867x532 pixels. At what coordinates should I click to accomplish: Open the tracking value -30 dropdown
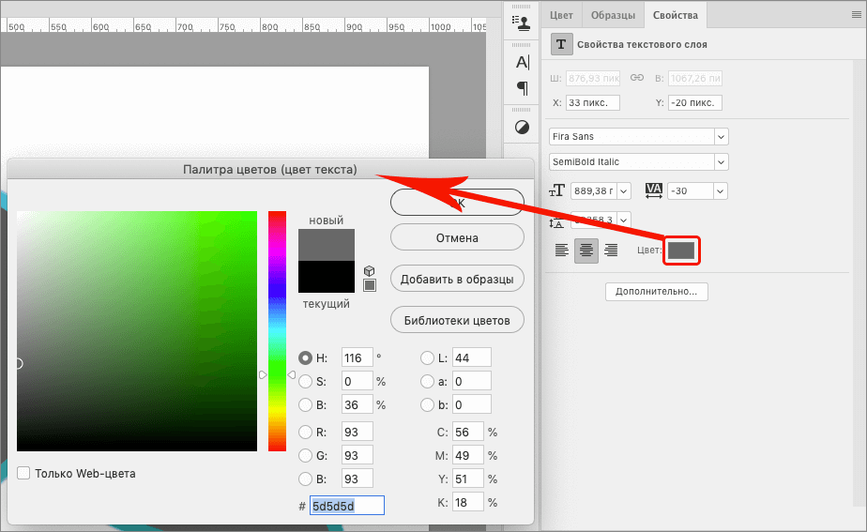[720, 190]
